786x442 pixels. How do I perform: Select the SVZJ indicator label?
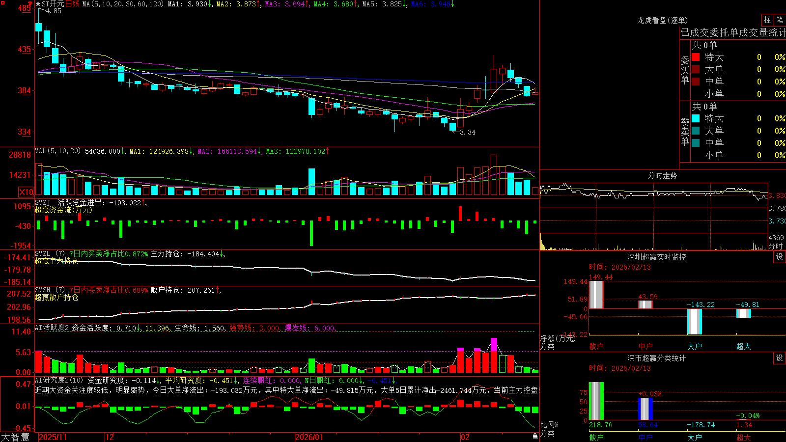(x=43, y=202)
